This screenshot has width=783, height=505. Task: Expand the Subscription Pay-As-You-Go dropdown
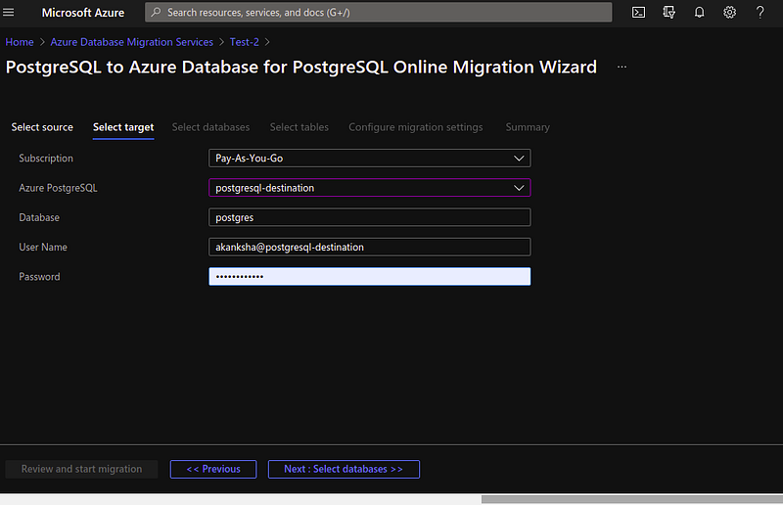[370, 159]
